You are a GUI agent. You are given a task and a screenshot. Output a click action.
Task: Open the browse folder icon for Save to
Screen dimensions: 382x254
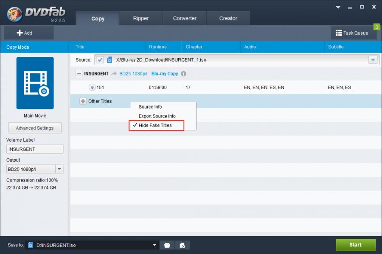(167, 245)
